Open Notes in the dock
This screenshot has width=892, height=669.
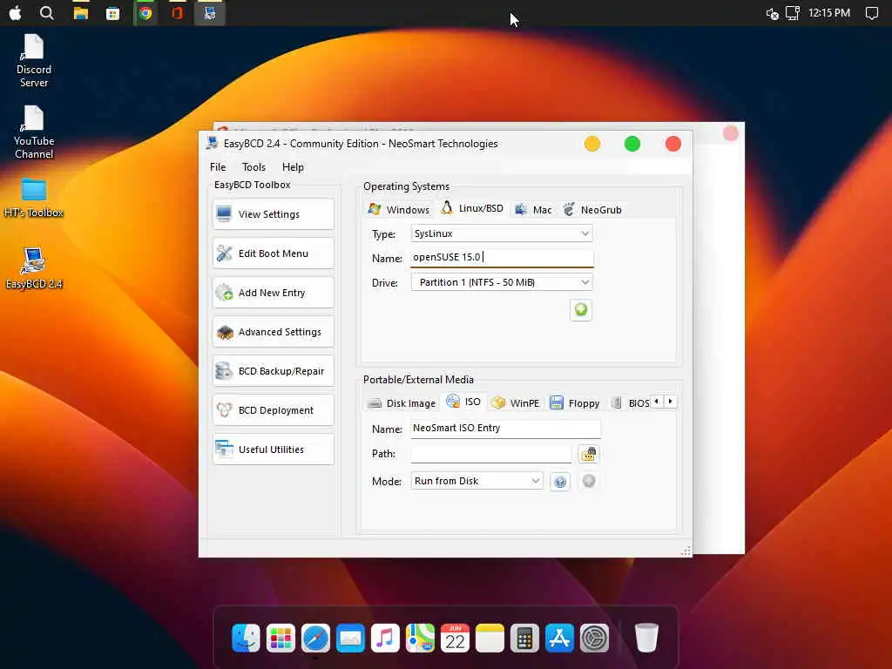coord(490,638)
